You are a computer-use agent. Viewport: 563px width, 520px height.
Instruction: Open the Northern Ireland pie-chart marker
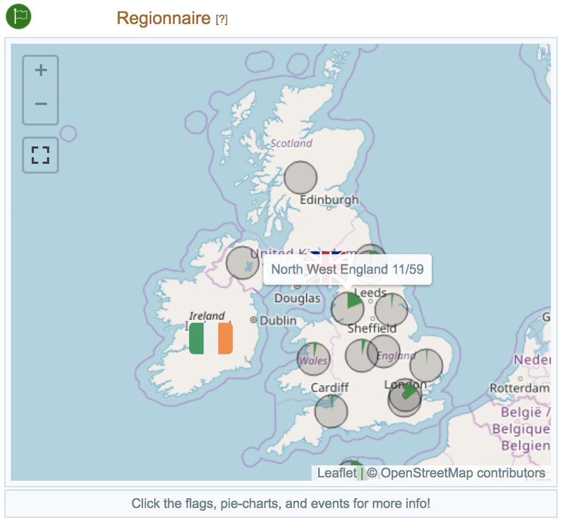[x=242, y=263]
